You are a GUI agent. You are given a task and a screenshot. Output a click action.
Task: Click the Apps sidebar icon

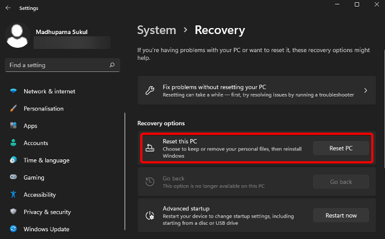pyautogui.click(x=13, y=126)
